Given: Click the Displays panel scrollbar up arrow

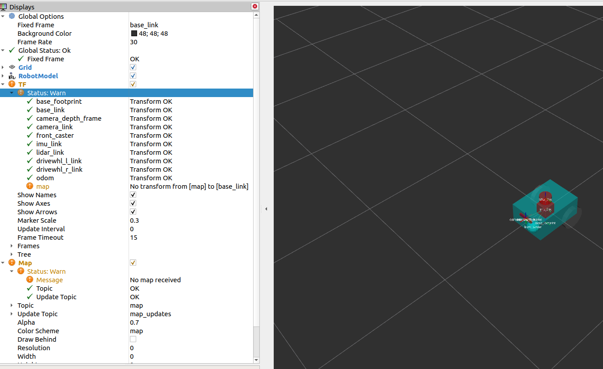Looking at the screenshot, I should [256, 15].
